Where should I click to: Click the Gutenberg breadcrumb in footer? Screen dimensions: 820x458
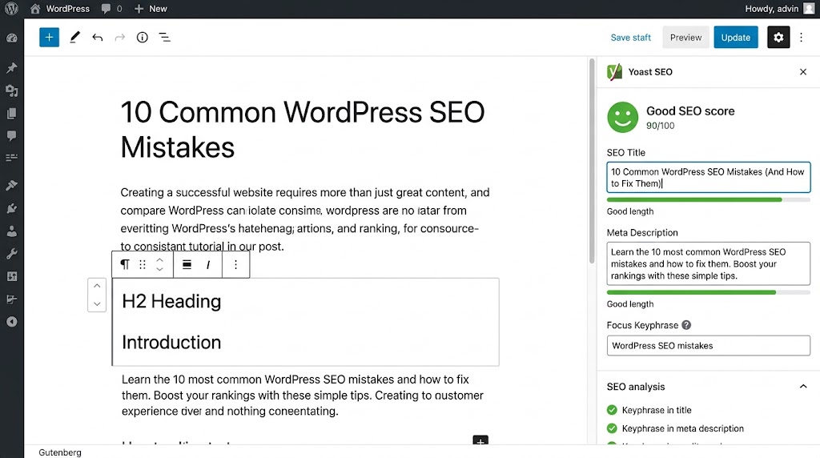pos(60,452)
